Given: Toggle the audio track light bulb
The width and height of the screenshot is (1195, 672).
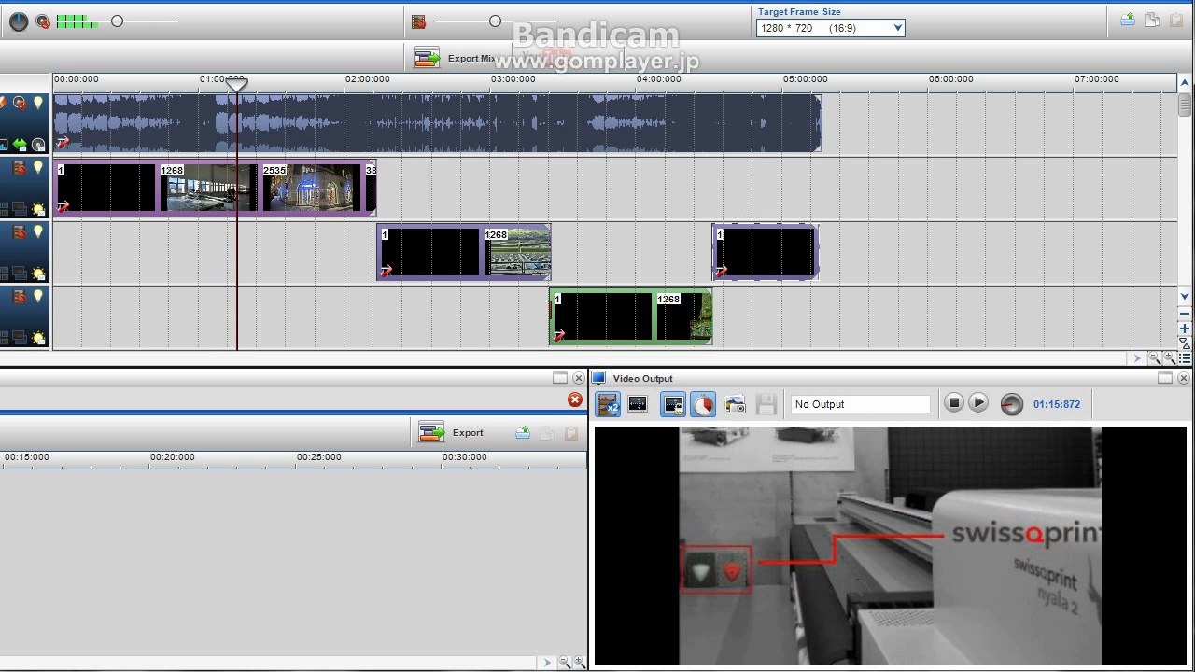Looking at the screenshot, I should tap(38, 103).
